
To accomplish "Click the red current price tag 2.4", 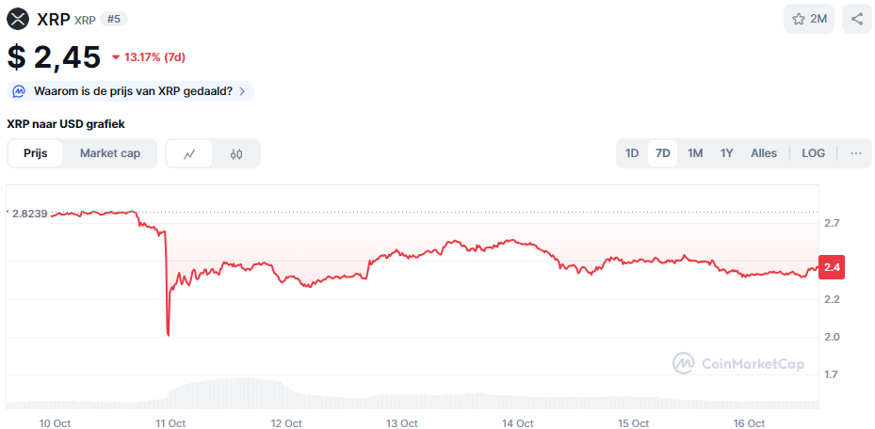I will coord(832,268).
